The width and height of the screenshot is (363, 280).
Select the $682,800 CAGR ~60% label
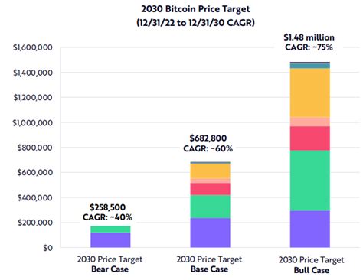pyautogui.click(x=208, y=143)
